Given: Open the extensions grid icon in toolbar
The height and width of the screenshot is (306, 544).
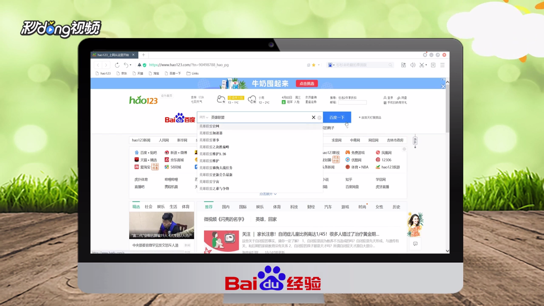Looking at the screenshot, I should [x=403, y=65].
